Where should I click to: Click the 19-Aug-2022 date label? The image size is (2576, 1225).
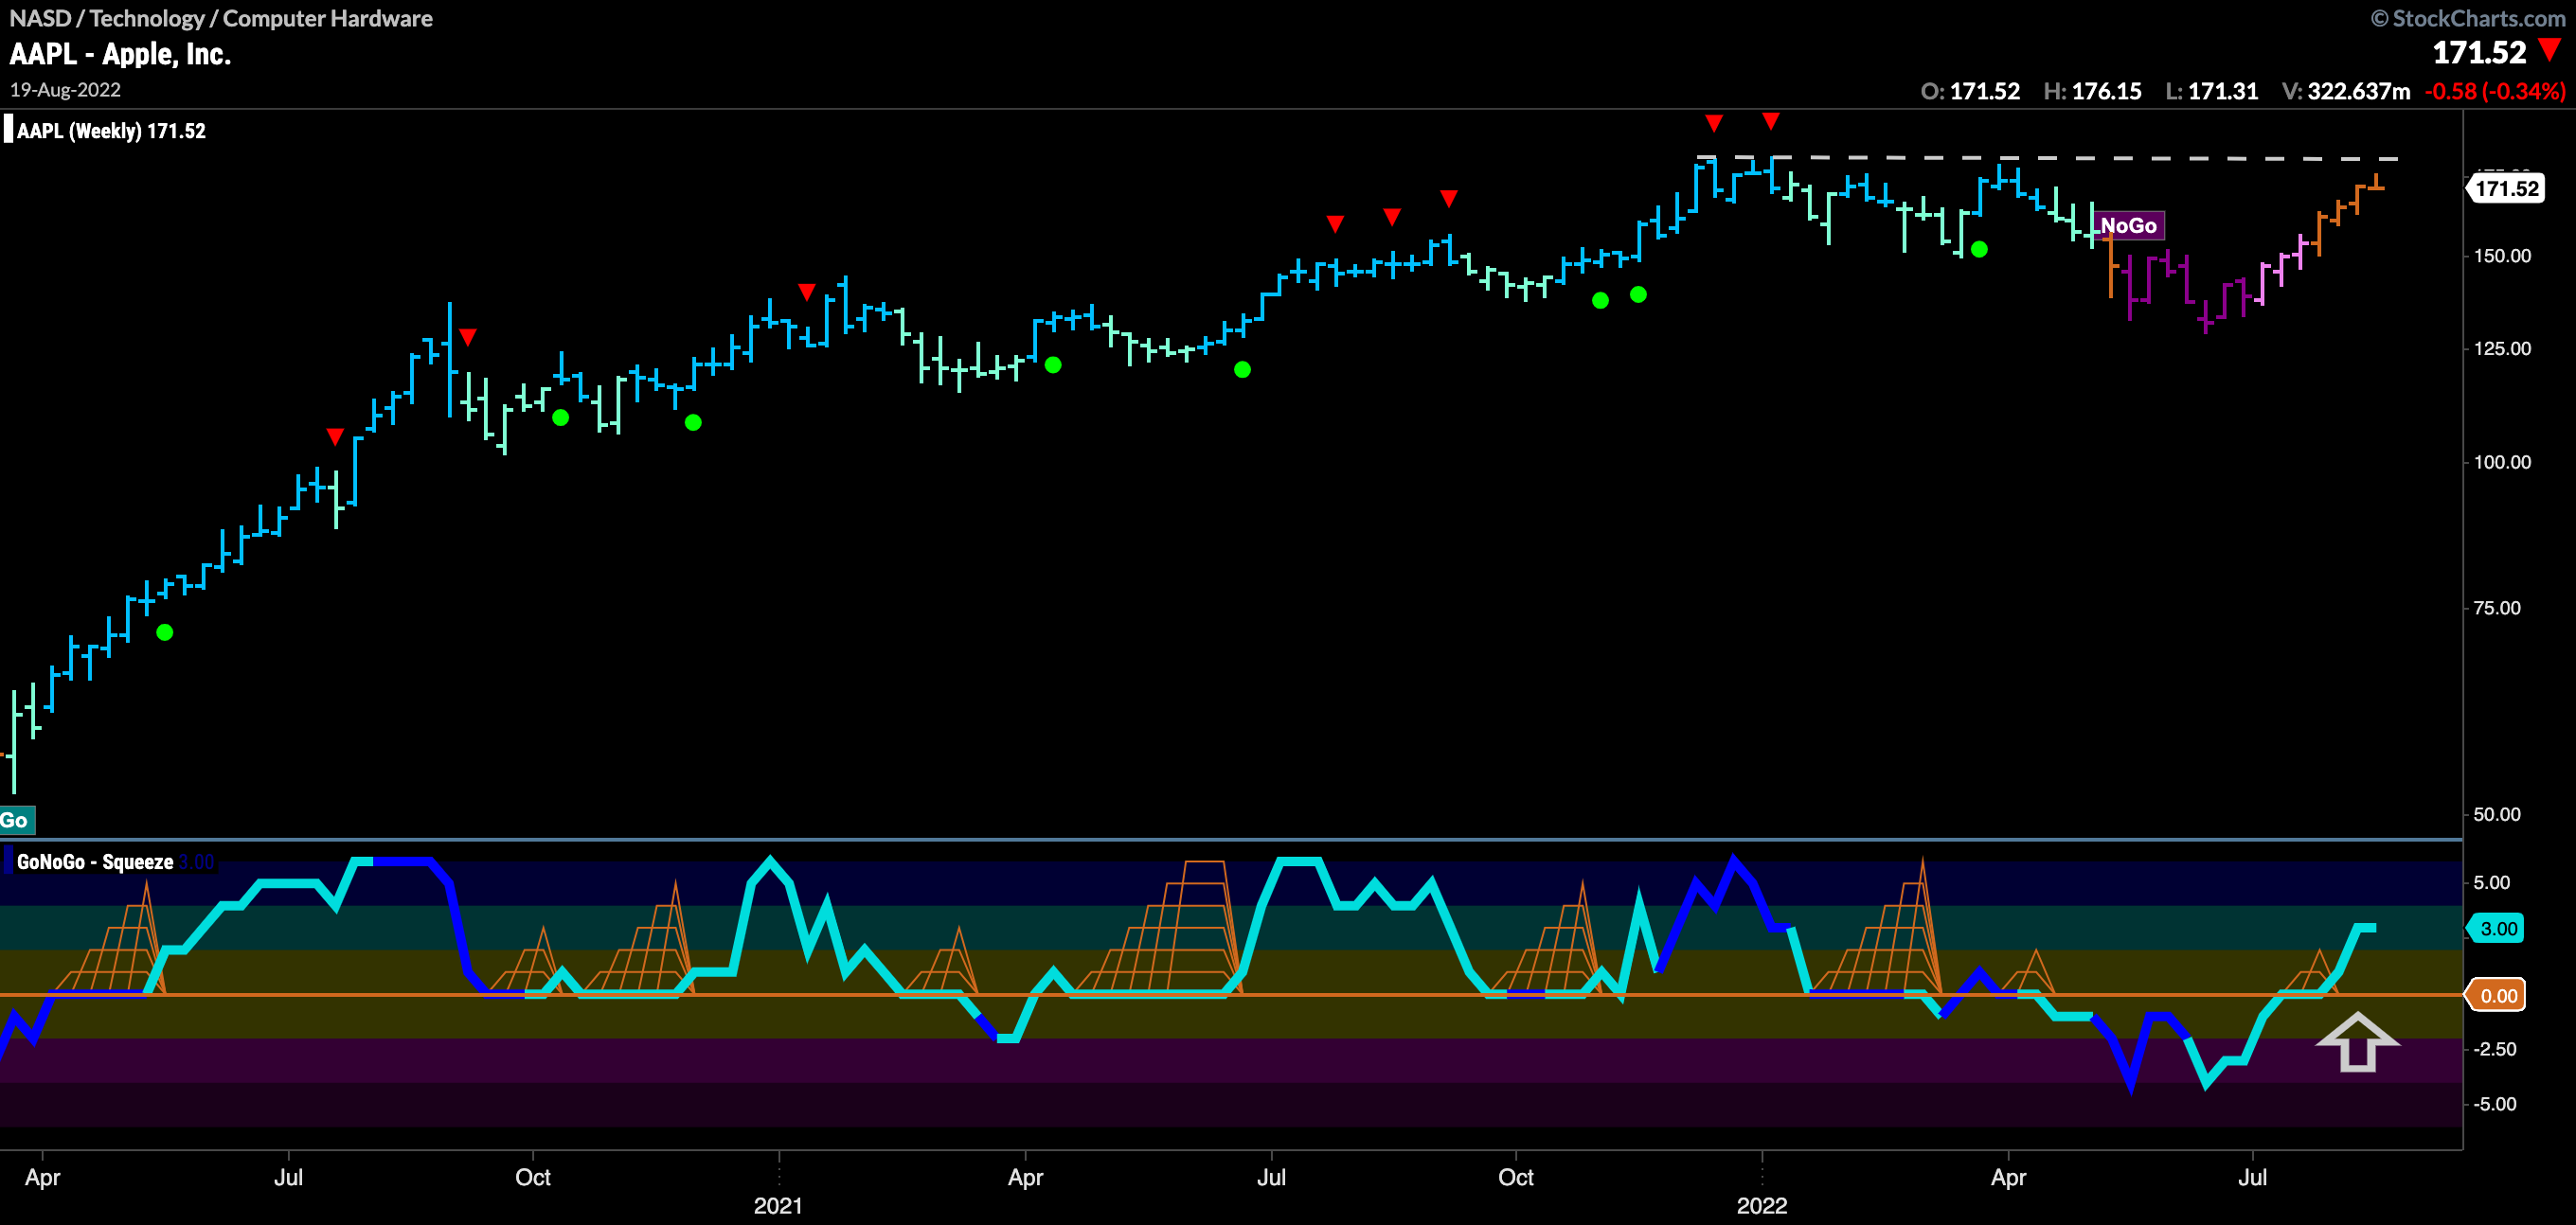[x=65, y=90]
